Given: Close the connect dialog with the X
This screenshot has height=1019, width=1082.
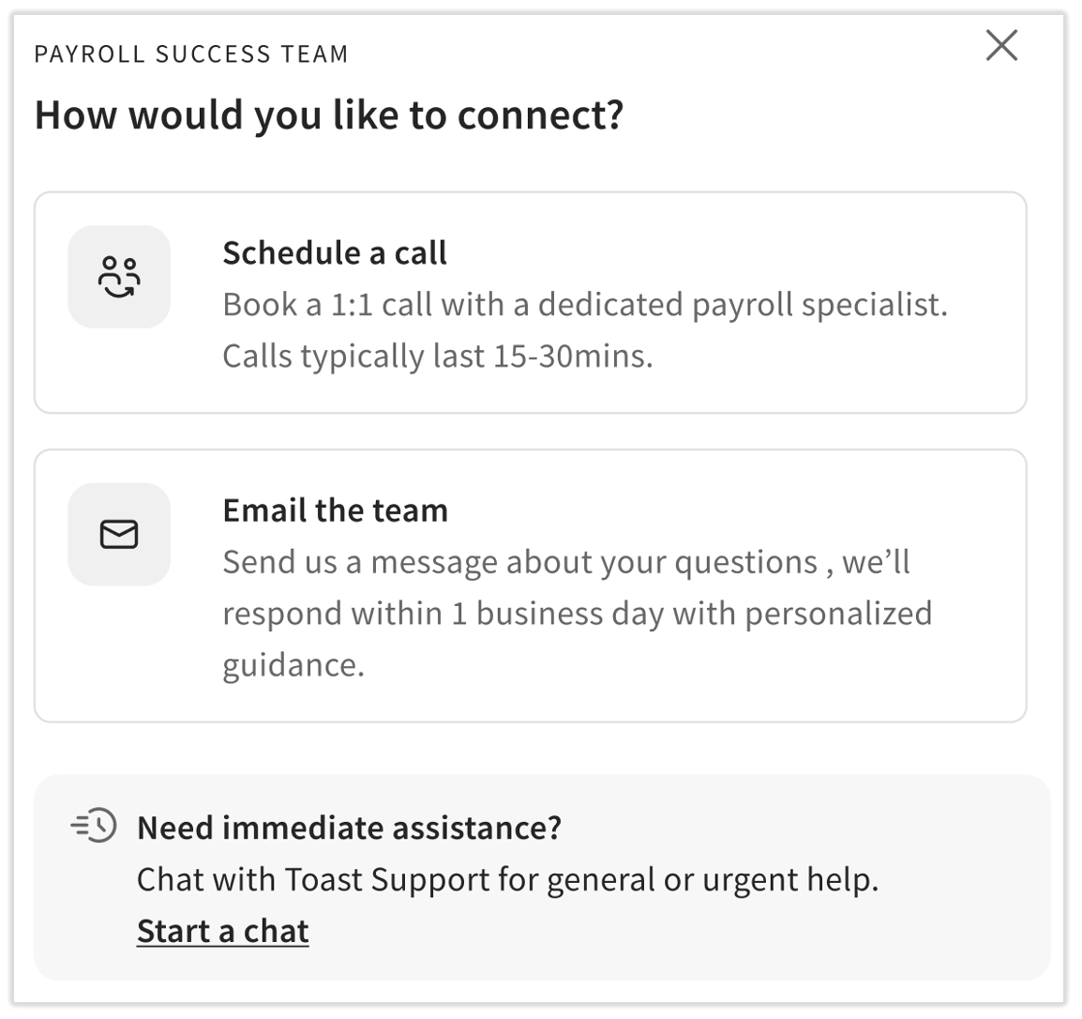Looking at the screenshot, I should [1001, 45].
